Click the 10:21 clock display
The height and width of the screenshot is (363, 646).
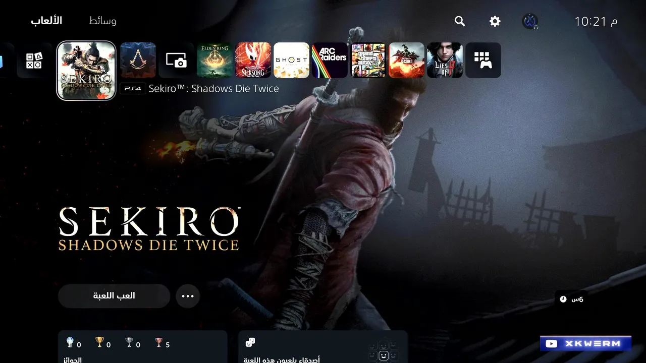pyautogui.click(x=596, y=21)
